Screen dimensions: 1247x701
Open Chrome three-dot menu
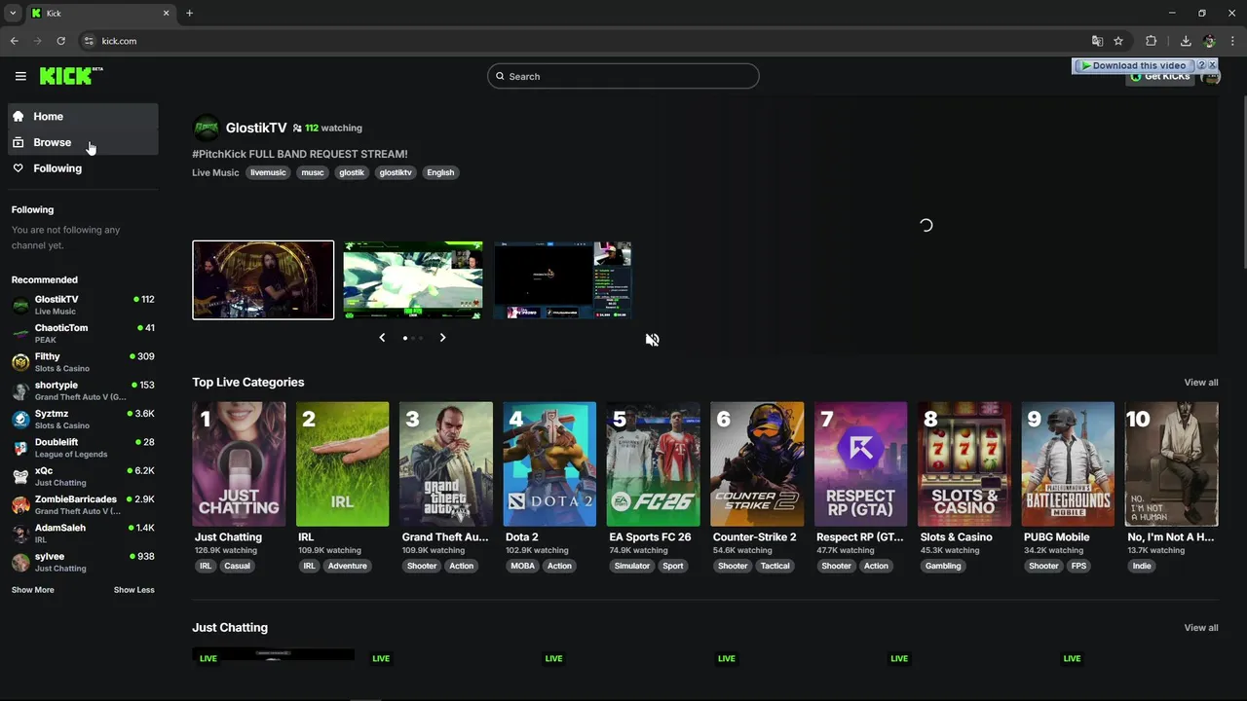coord(1232,41)
